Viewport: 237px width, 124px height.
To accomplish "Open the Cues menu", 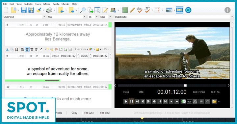I will point(38,4).
